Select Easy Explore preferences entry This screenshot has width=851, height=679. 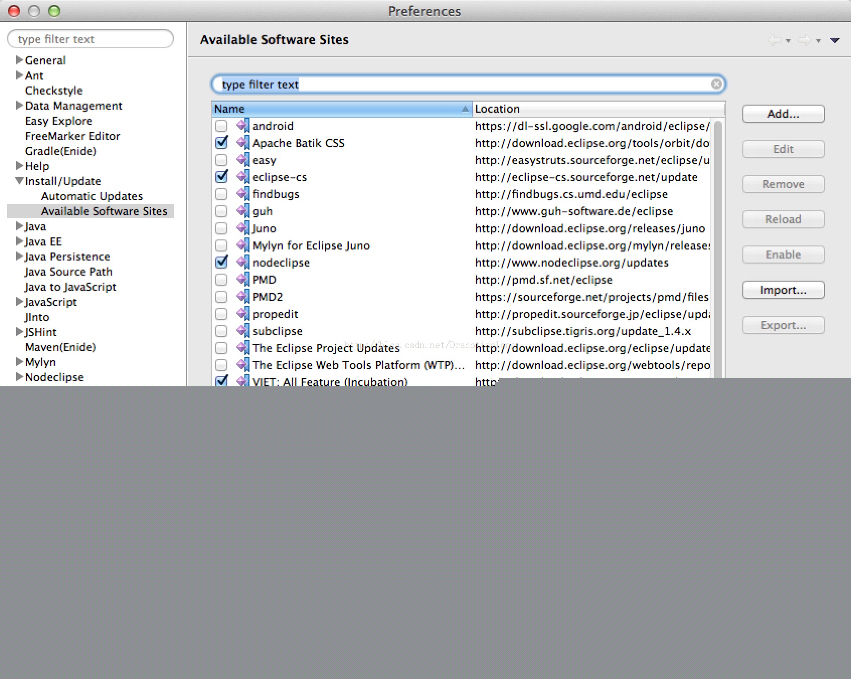tap(58, 121)
